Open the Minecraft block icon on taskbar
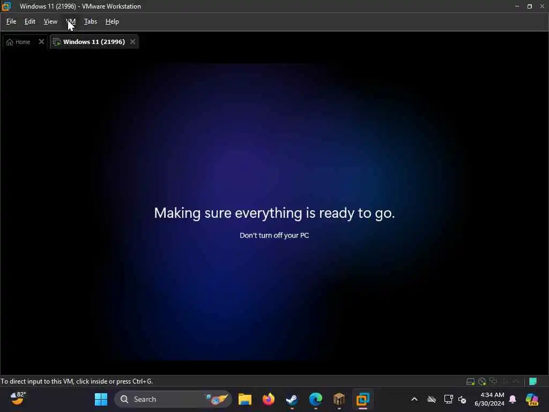The width and height of the screenshot is (549, 412). pyautogui.click(x=339, y=399)
